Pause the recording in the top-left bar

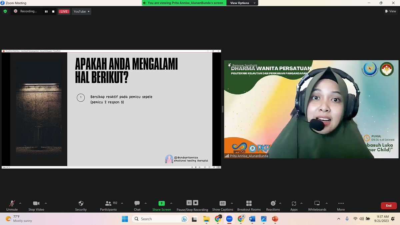coord(46,11)
